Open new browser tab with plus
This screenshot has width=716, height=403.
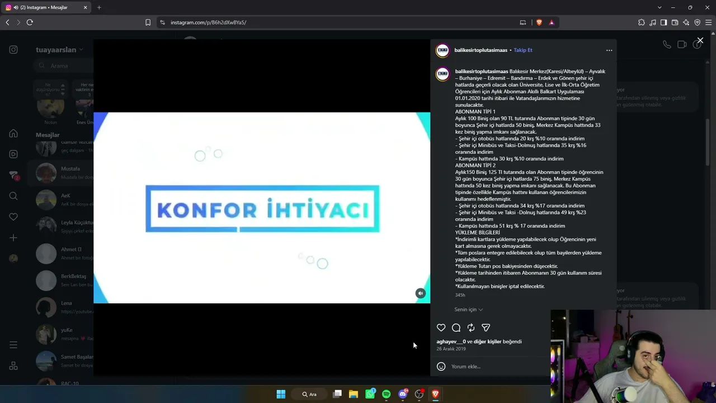(99, 7)
